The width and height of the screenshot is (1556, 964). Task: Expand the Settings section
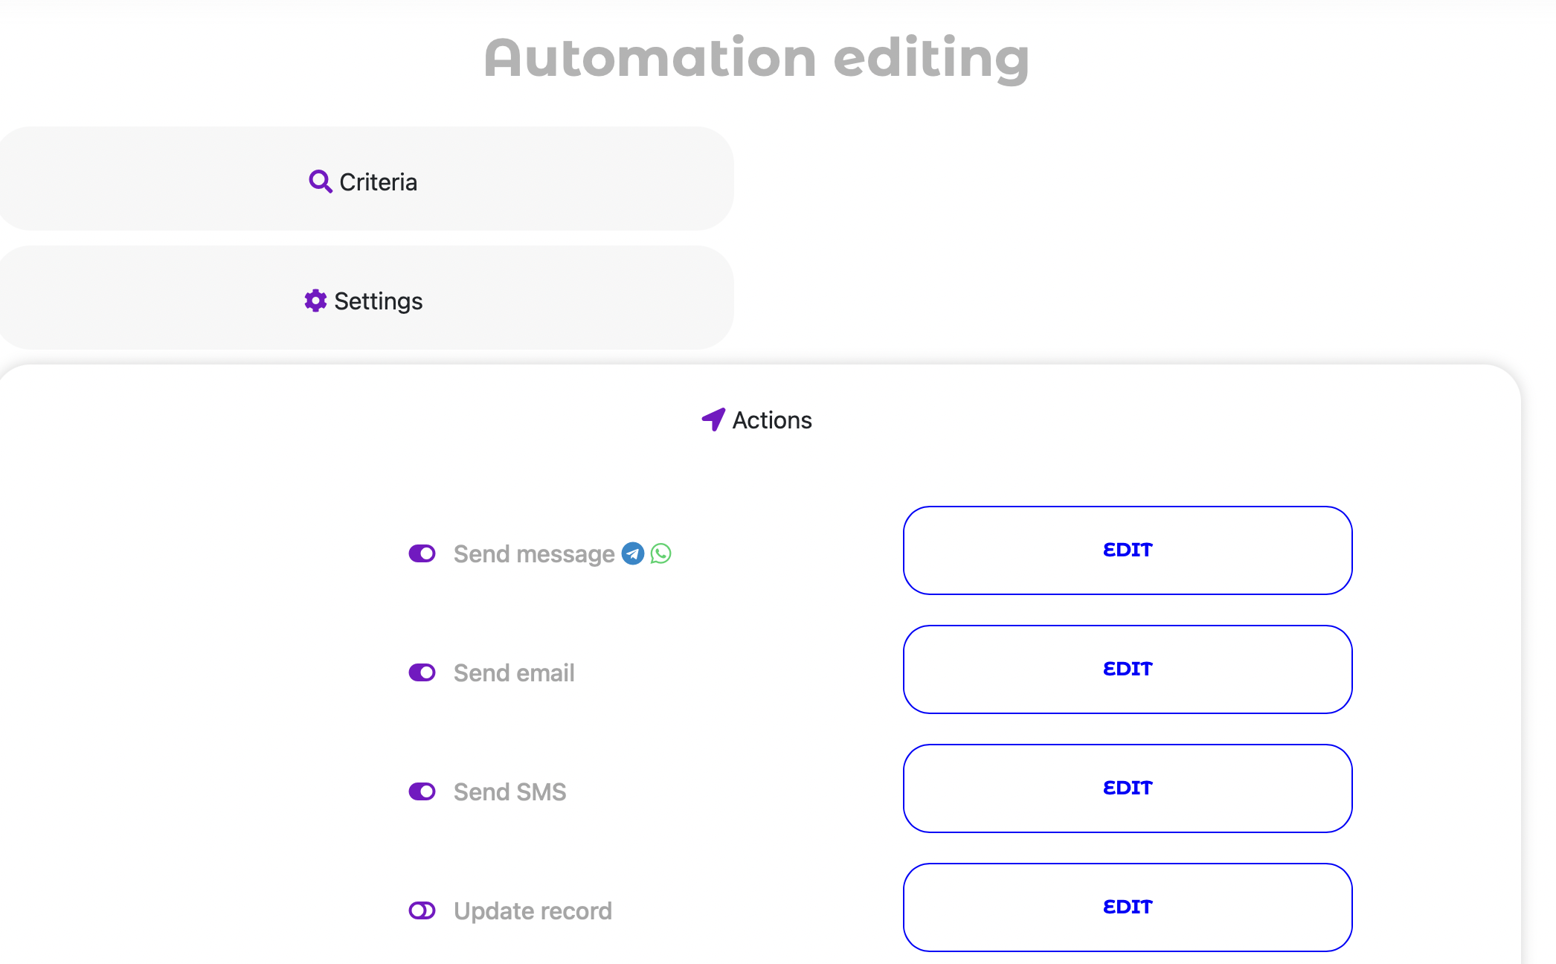point(366,298)
